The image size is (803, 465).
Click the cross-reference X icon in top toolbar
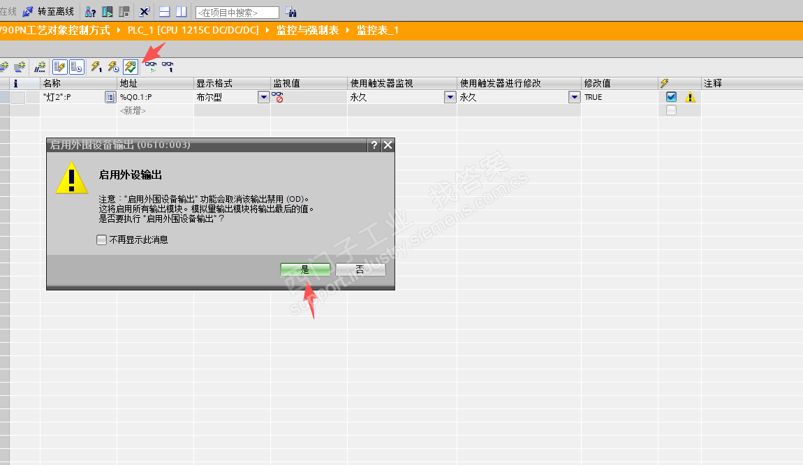[145, 11]
